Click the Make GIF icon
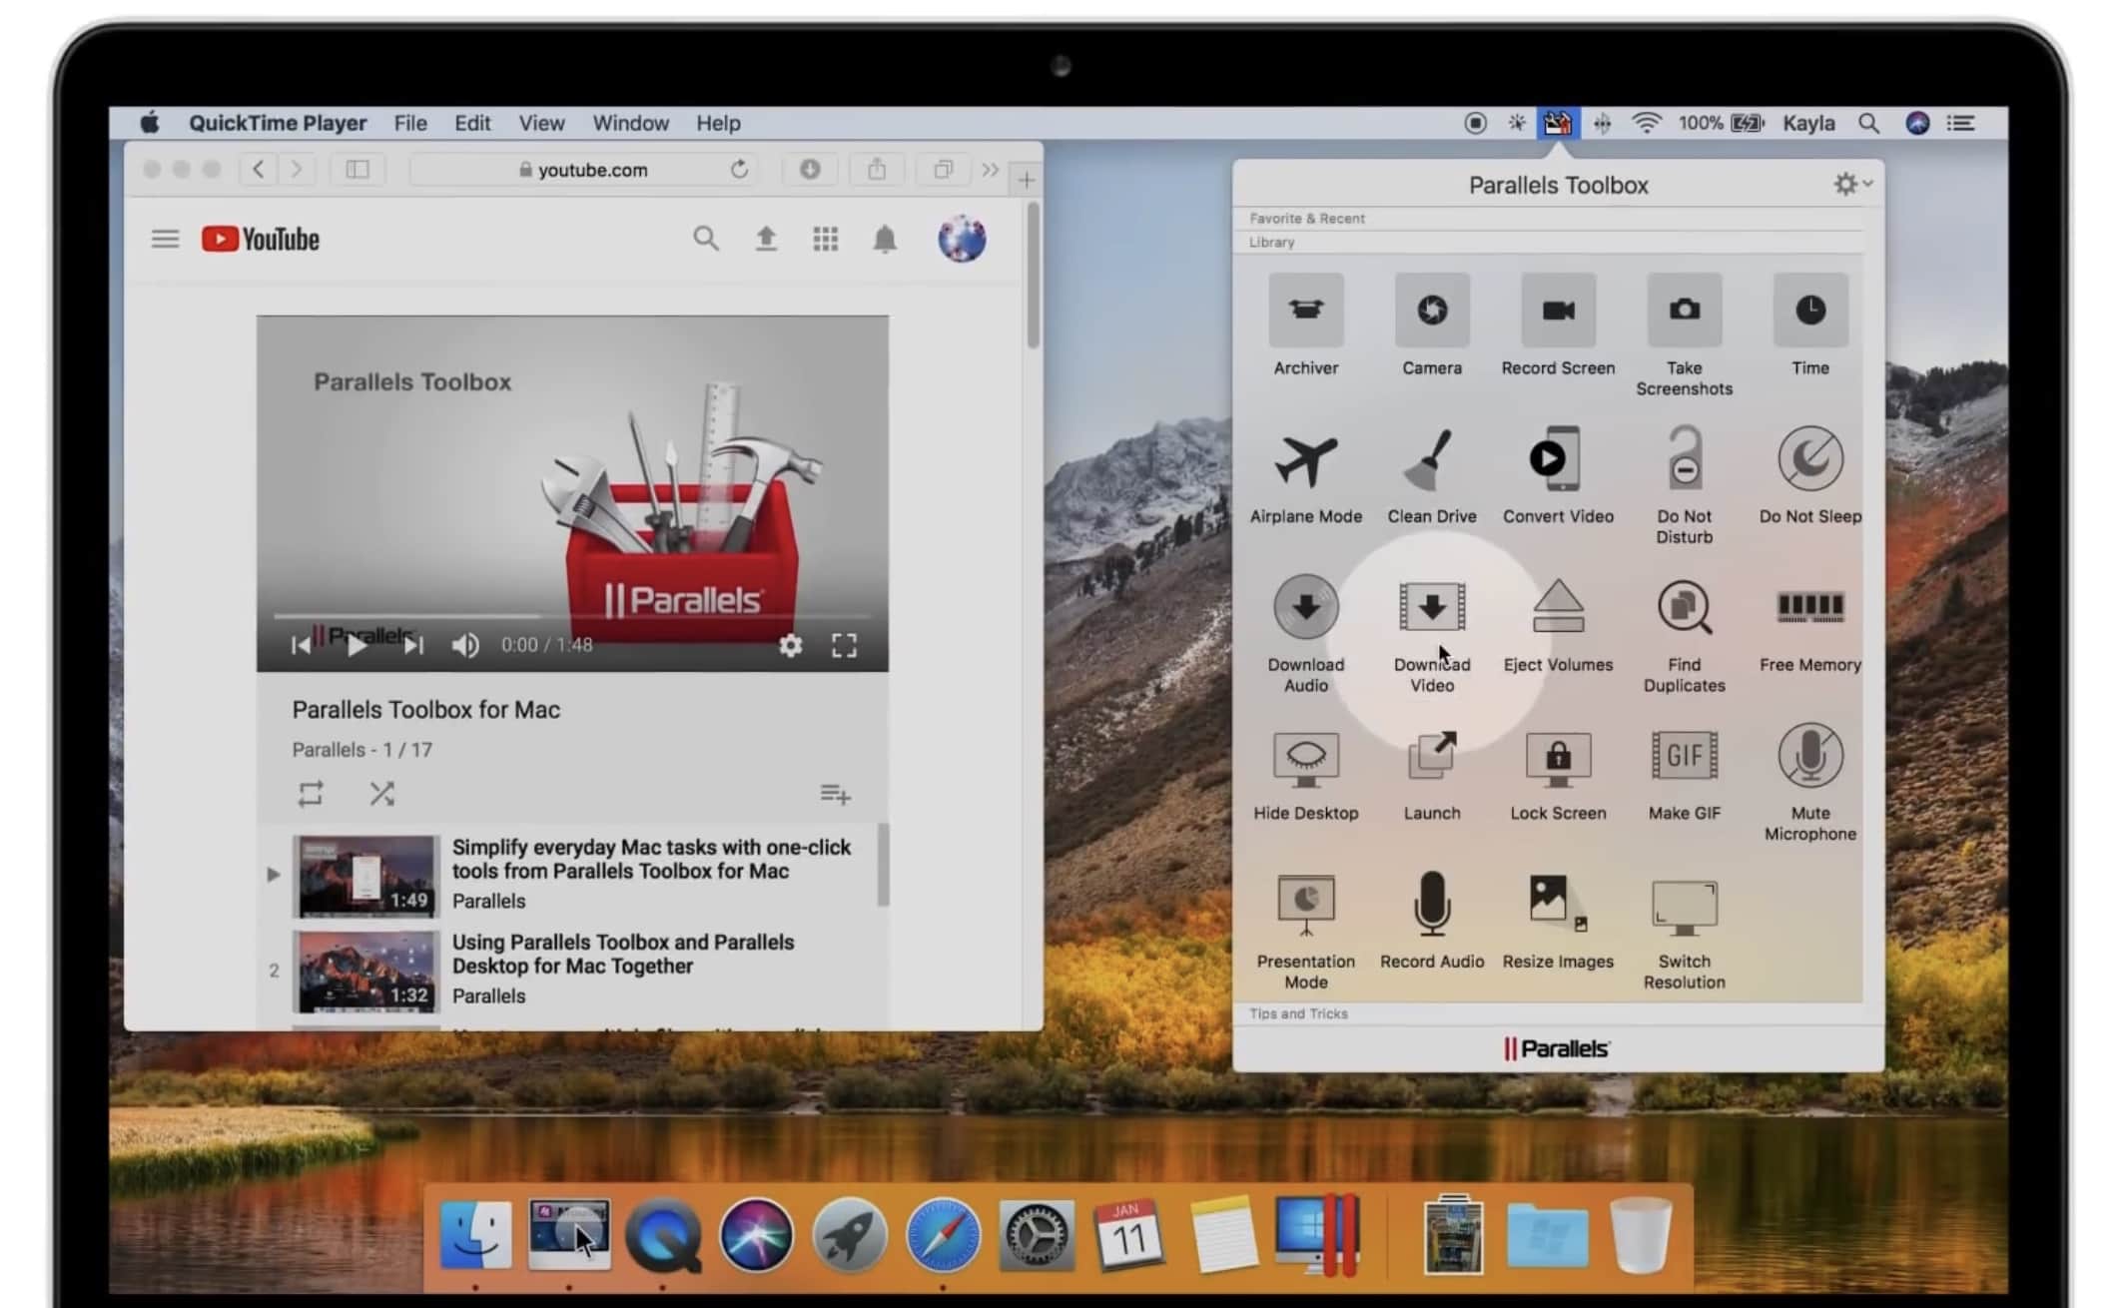The width and height of the screenshot is (2128, 1308). [1684, 756]
